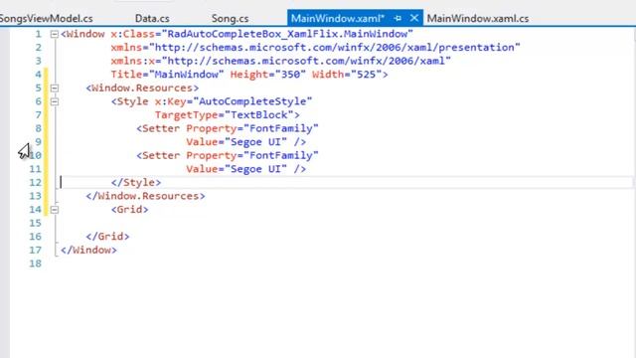Click line number 2 in the gutter
This screenshot has width=636, height=358.
(x=38, y=48)
